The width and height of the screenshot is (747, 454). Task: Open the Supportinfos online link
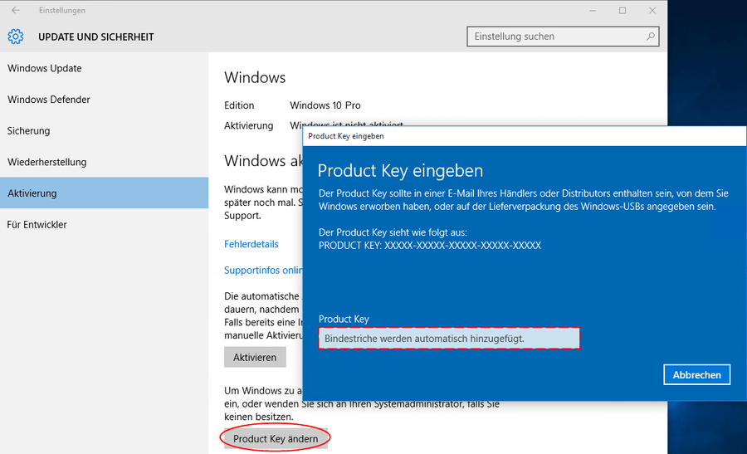point(263,270)
